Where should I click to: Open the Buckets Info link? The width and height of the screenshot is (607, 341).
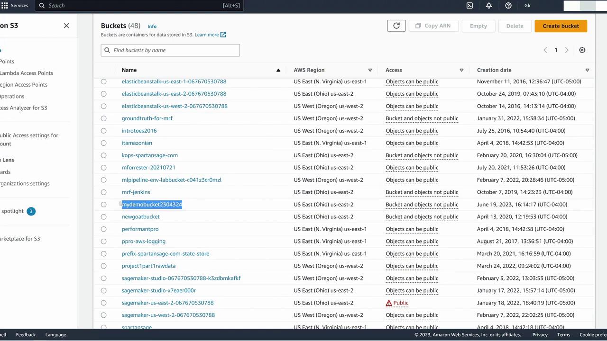tap(152, 27)
